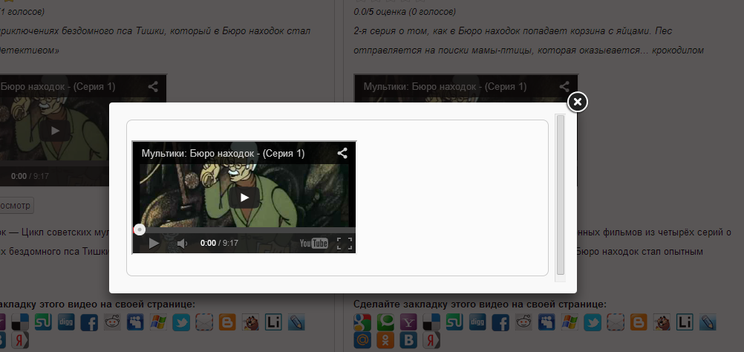Share to Facebook in the 2-я серия article

pos(500,322)
